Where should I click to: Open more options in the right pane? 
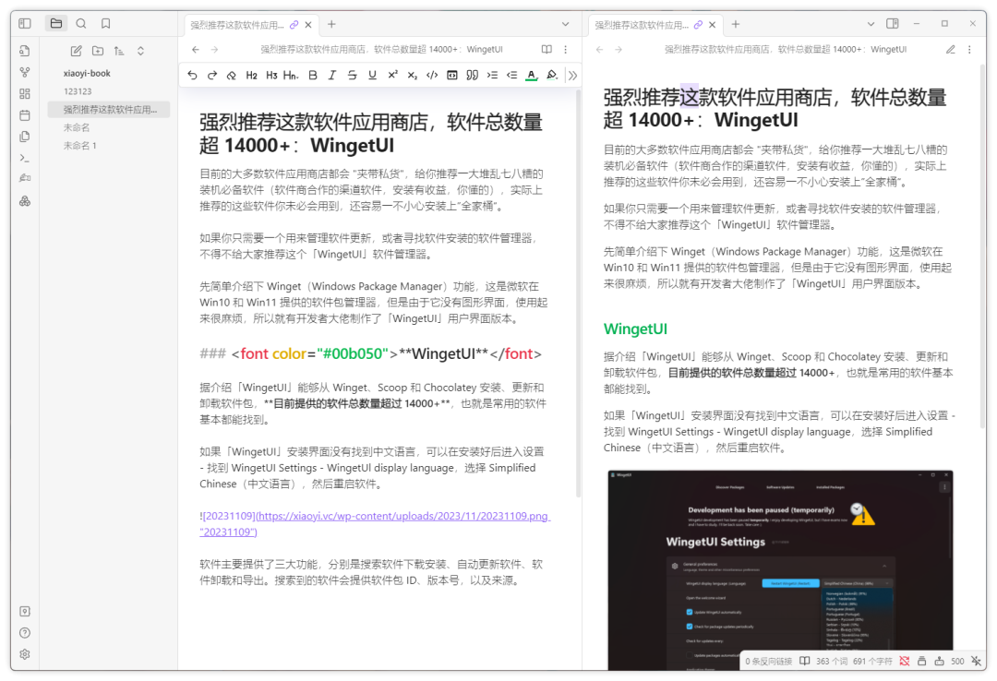point(969,49)
